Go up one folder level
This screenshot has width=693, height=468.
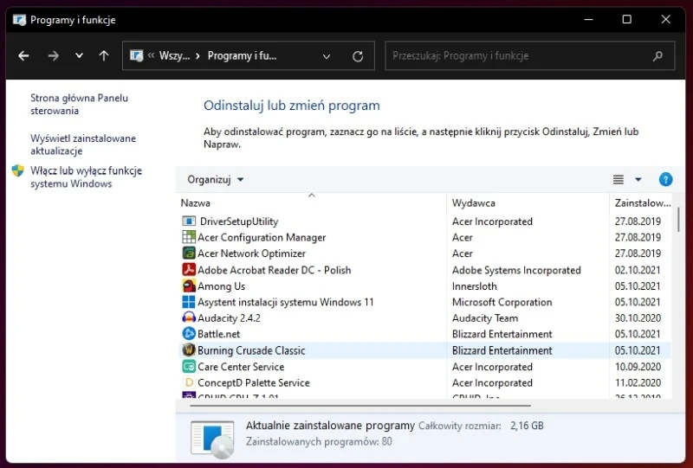tap(104, 55)
